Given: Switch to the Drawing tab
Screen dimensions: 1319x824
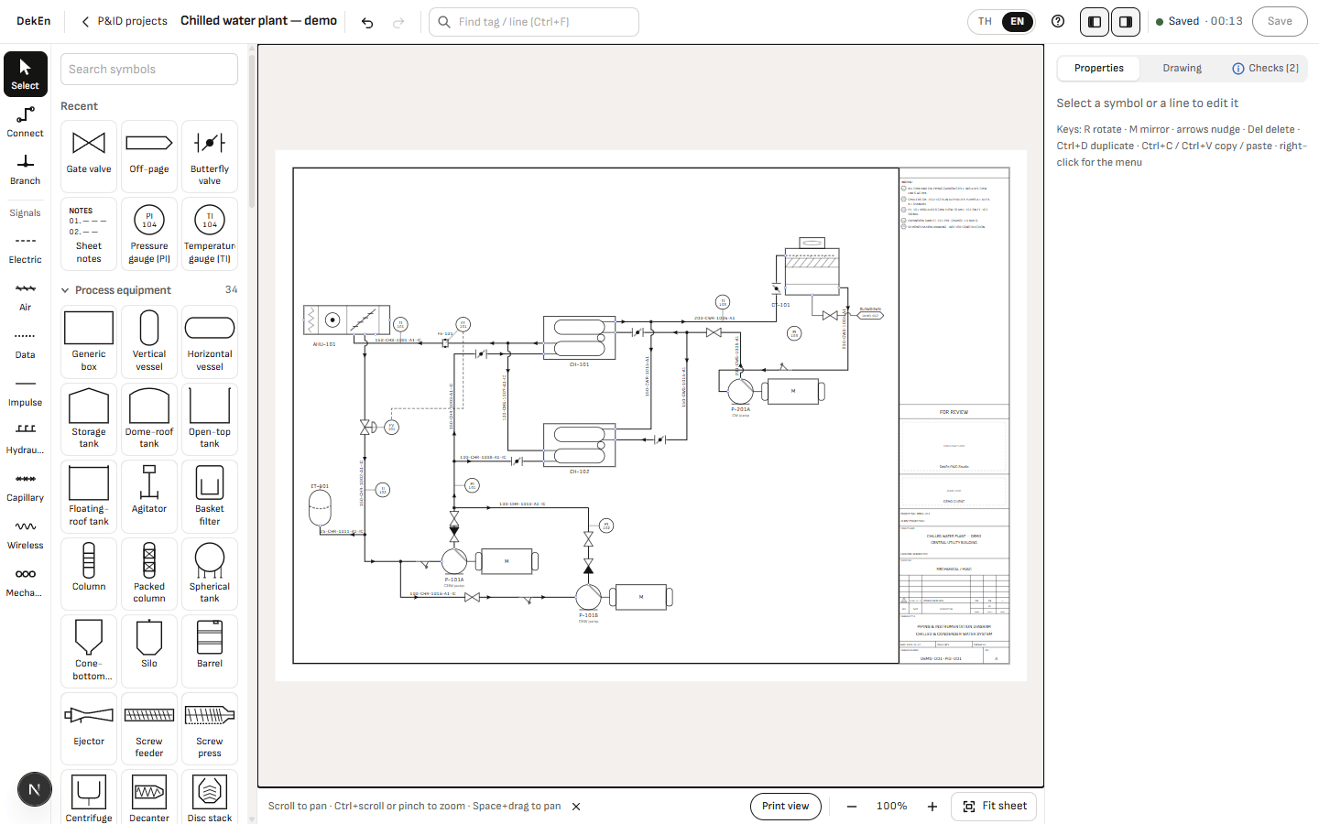Looking at the screenshot, I should click(1183, 69).
